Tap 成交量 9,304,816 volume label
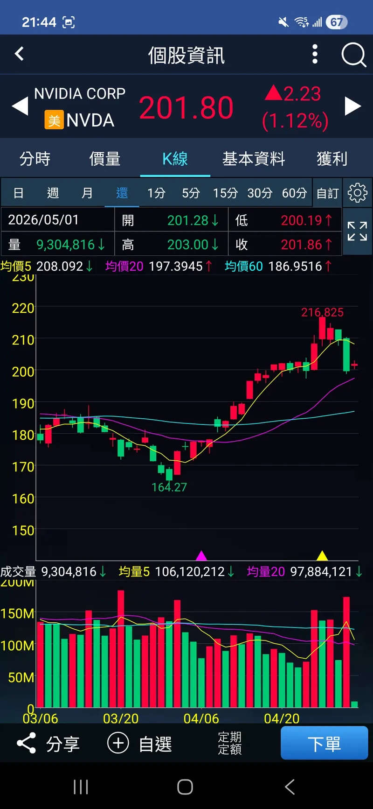Image resolution: width=373 pixels, height=809 pixels. (x=53, y=572)
